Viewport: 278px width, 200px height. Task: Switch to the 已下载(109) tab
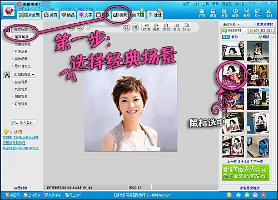click(x=261, y=30)
